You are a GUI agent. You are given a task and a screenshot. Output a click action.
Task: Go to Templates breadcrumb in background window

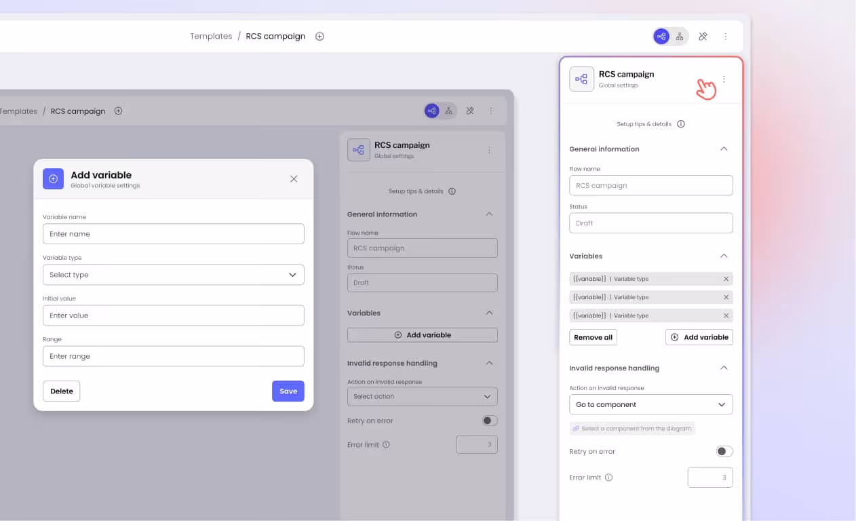18,111
